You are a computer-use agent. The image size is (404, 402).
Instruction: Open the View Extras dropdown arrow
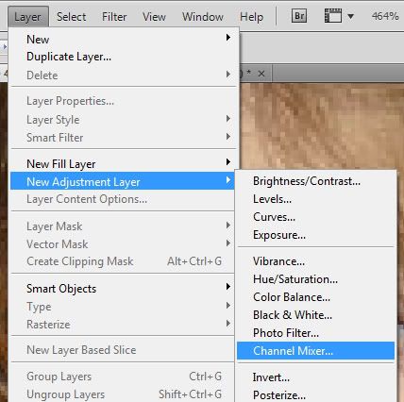pyautogui.click(x=350, y=16)
